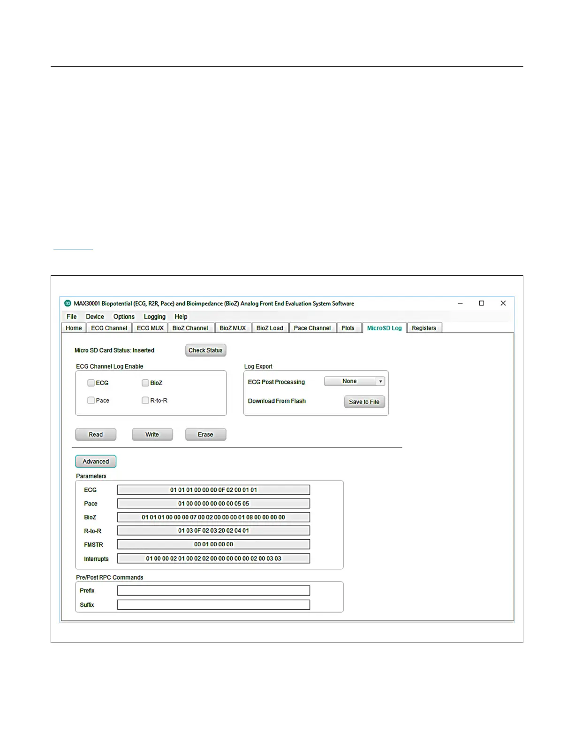The height and width of the screenshot is (744, 574).
Task: Click the Pace parameters field
Action: pos(213,504)
